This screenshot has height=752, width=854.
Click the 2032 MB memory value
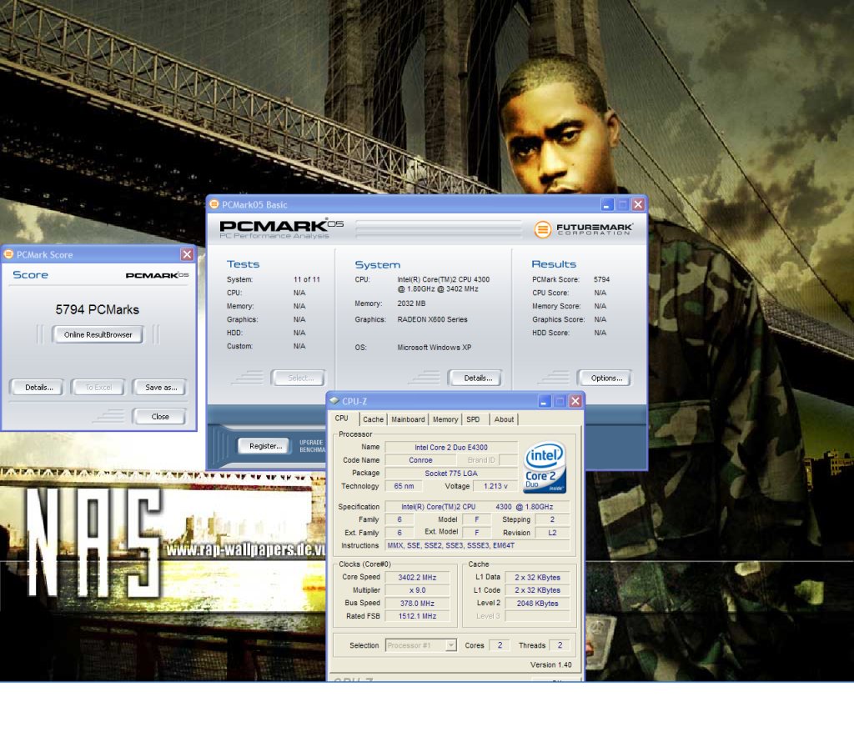click(x=411, y=303)
